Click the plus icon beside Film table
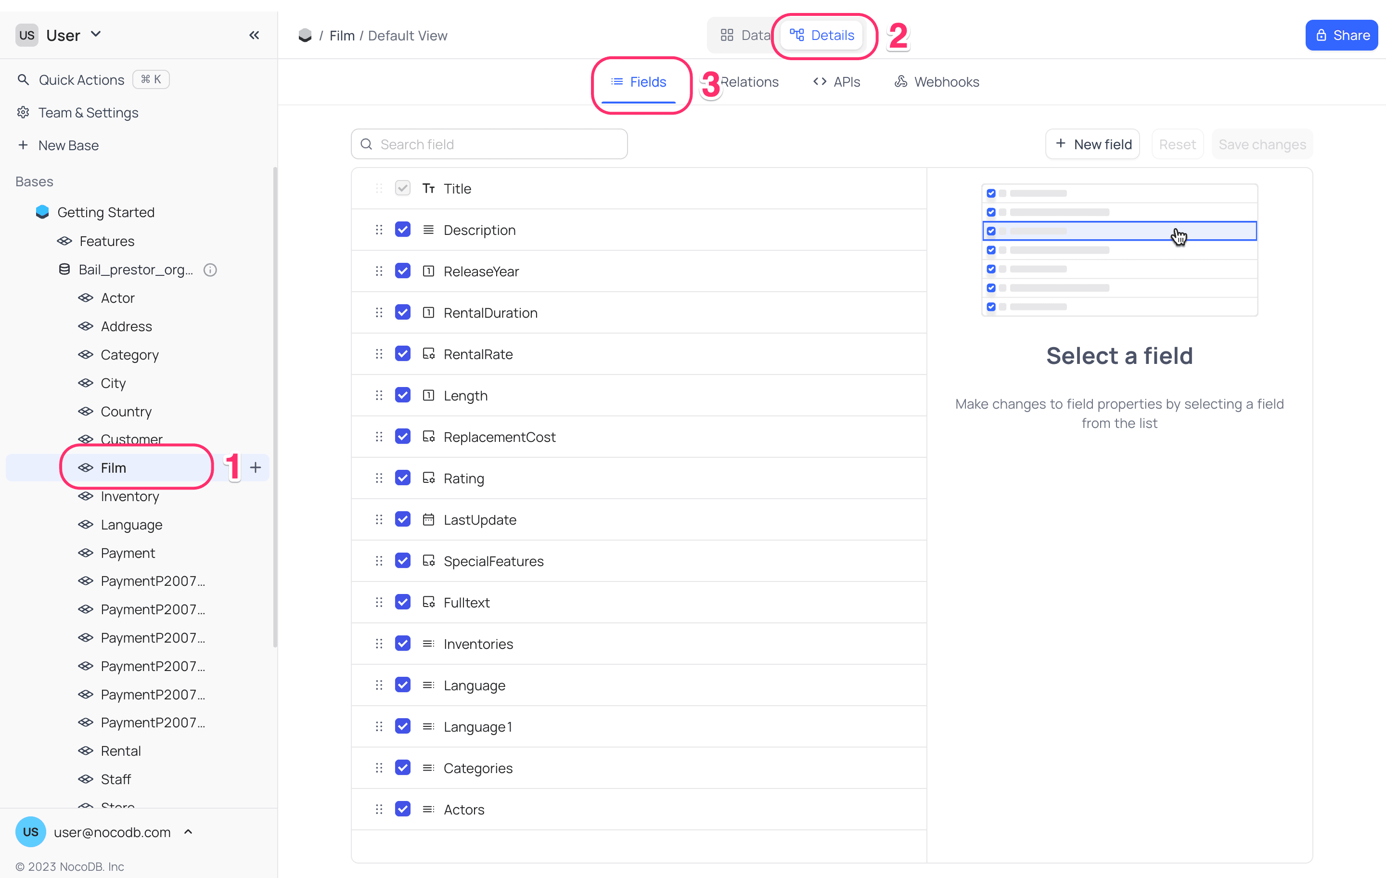1386x878 pixels. tap(256, 467)
